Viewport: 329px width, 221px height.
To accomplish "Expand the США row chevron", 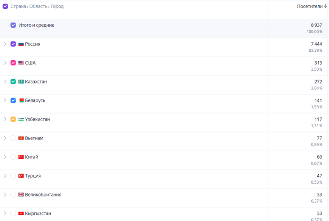I will coord(5,63).
